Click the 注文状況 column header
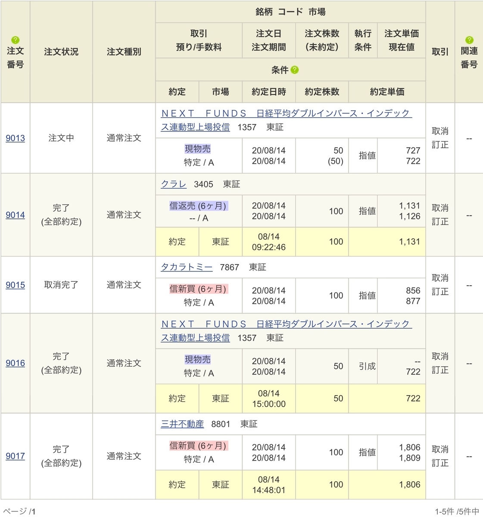 tap(61, 52)
